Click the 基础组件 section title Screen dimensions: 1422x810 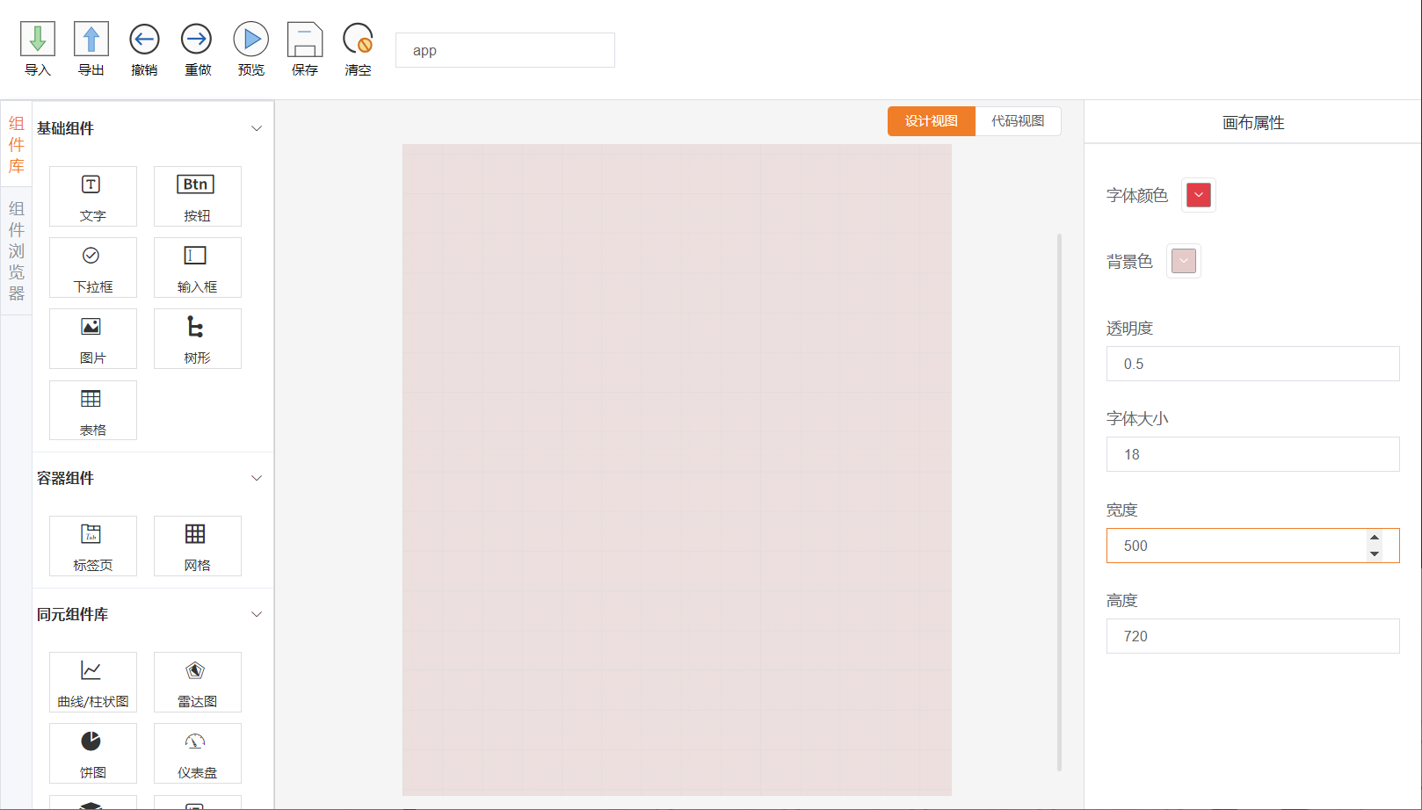coord(65,128)
